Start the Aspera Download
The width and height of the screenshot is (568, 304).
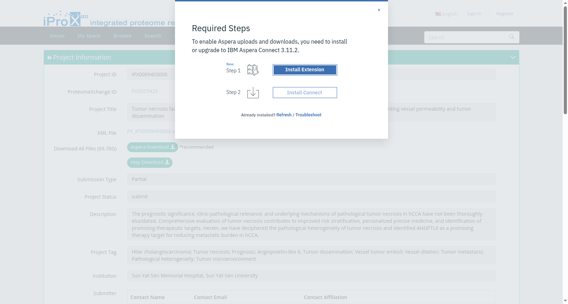tap(153, 147)
